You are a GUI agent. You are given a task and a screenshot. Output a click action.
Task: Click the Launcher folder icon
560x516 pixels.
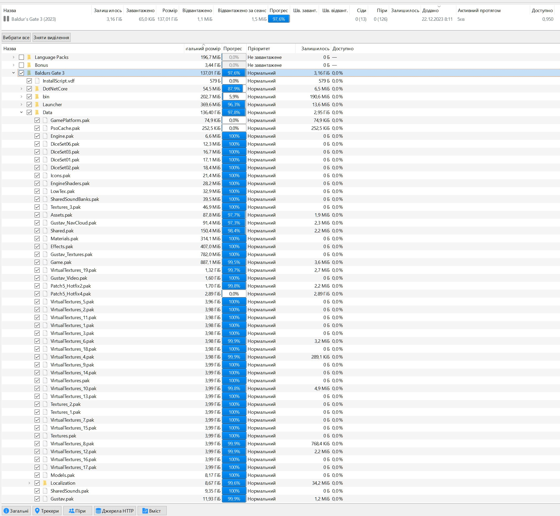[37, 104]
